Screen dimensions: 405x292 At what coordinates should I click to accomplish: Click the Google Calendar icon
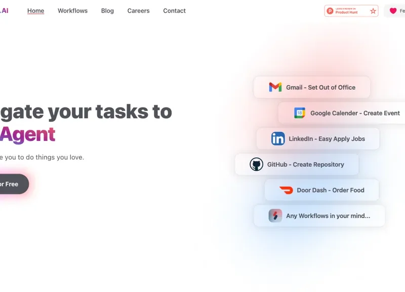(300, 113)
